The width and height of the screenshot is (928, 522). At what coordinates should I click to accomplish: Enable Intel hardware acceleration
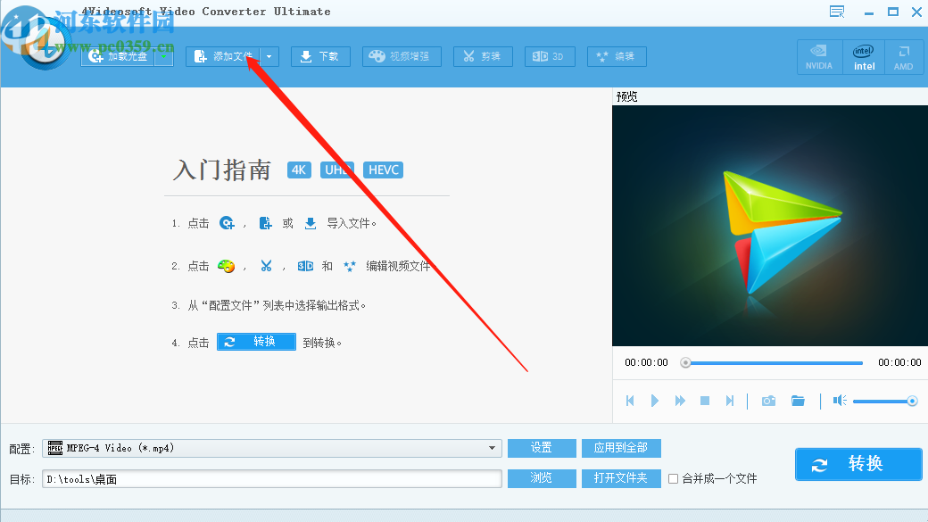pyautogui.click(x=863, y=56)
